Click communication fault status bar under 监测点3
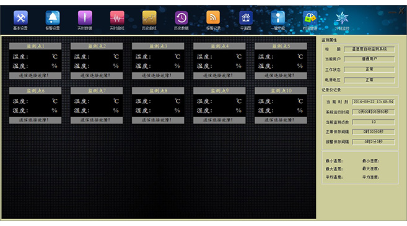 tap(158, 75)
